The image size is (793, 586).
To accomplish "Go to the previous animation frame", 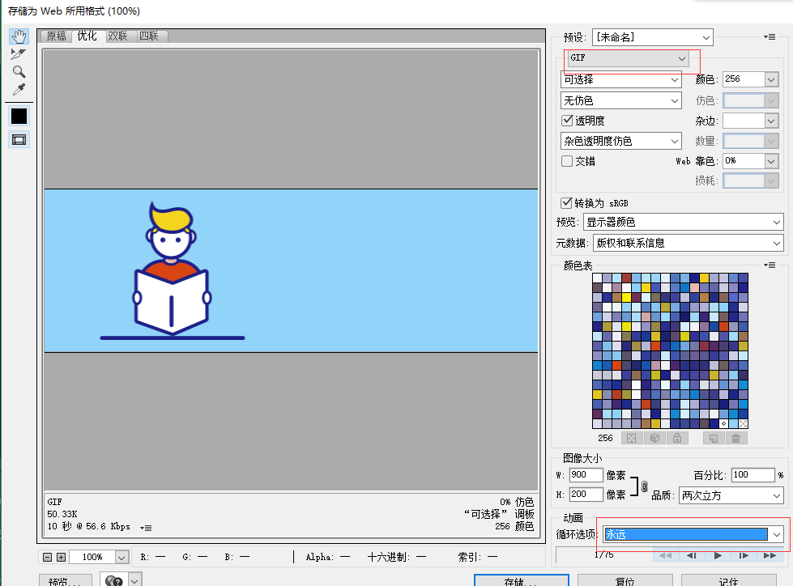I will click(692, 556).
